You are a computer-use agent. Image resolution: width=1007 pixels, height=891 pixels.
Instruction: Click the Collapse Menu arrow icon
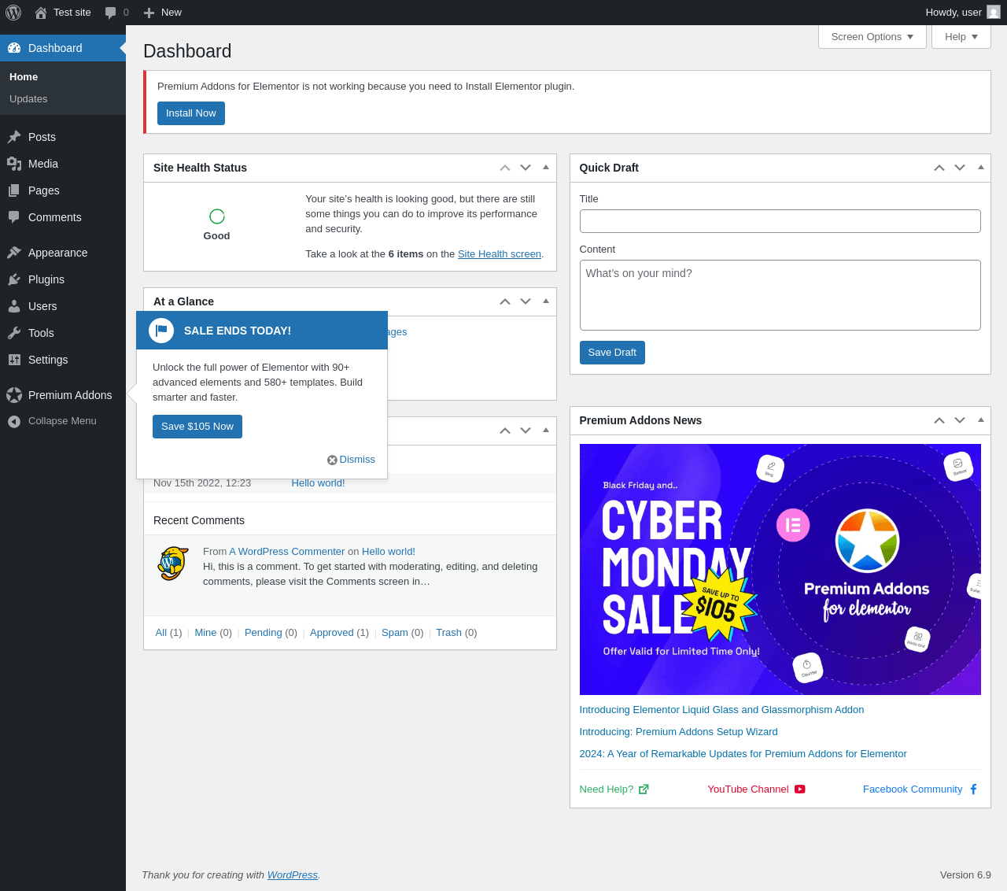tap(14, 421)
